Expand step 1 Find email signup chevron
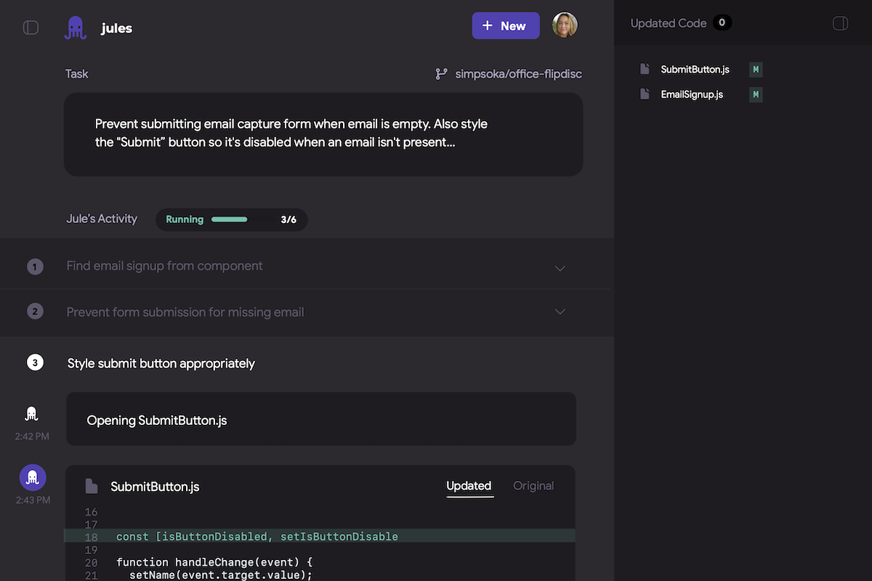Viewport: 872px width, 581px height. [x=560, y=267]
